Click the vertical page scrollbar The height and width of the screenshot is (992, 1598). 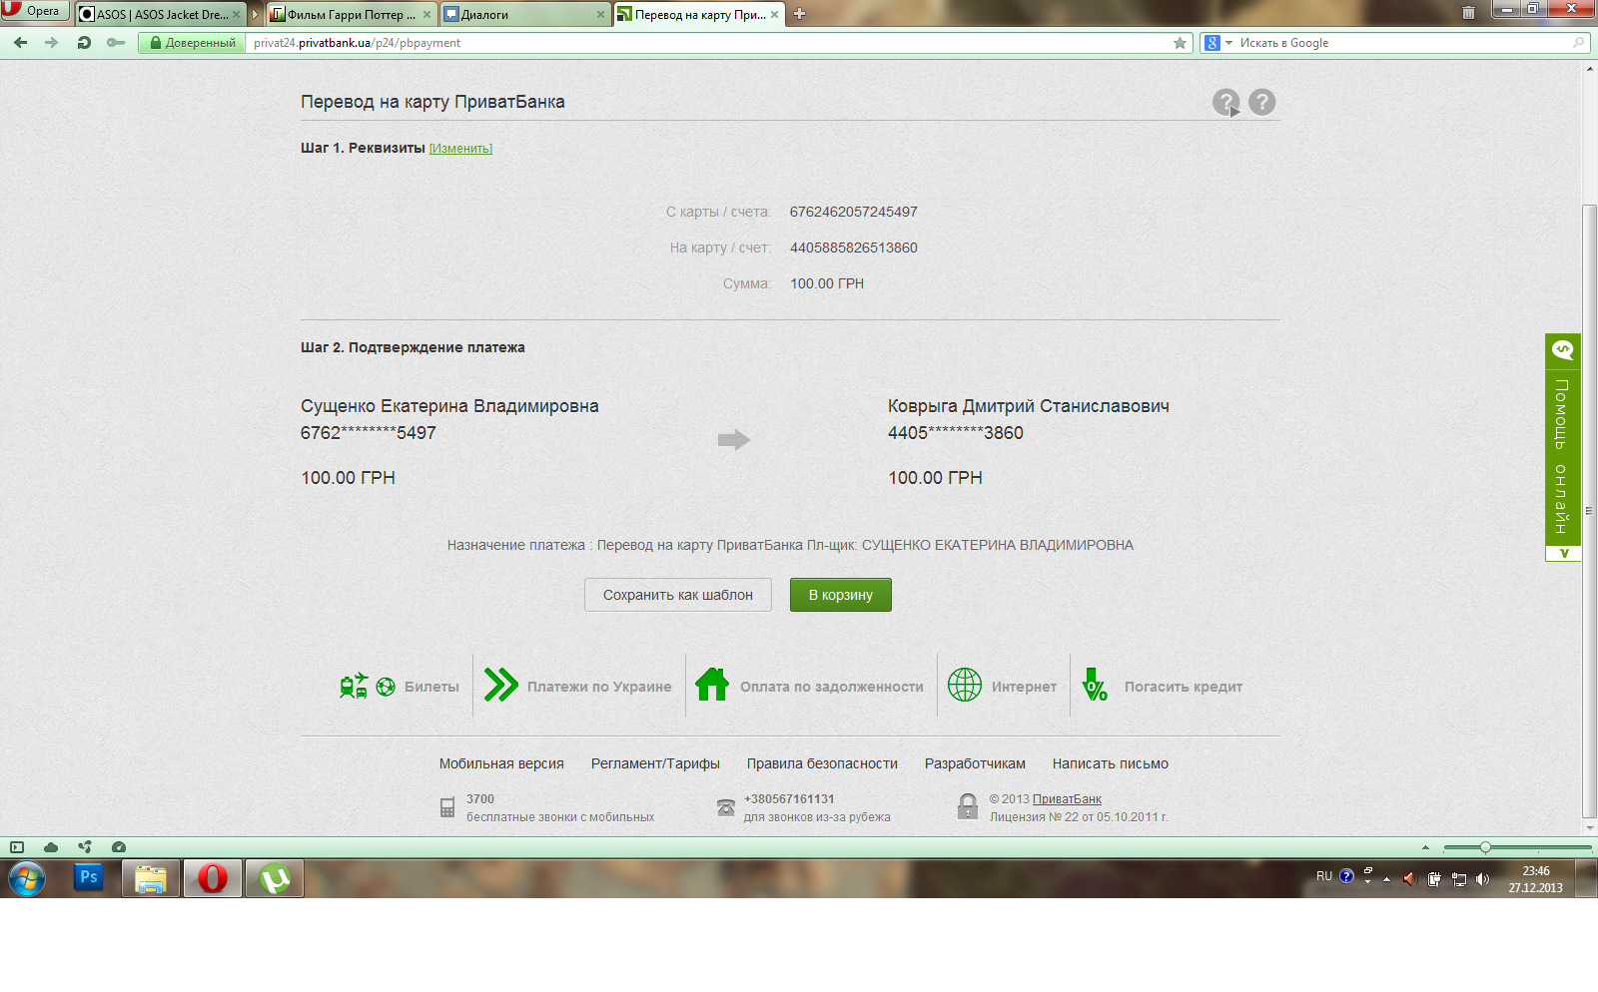click(x=1590, y=509)
